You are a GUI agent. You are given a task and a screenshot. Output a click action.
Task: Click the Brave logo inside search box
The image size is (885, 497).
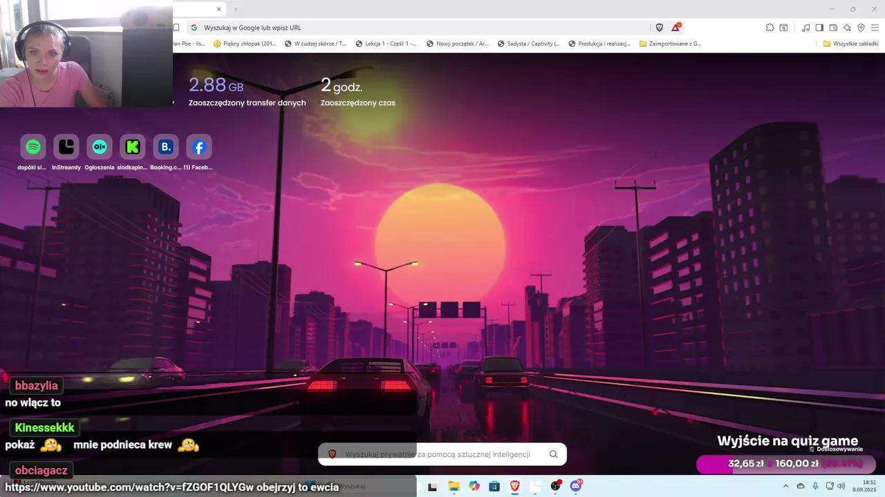point(332,454)
